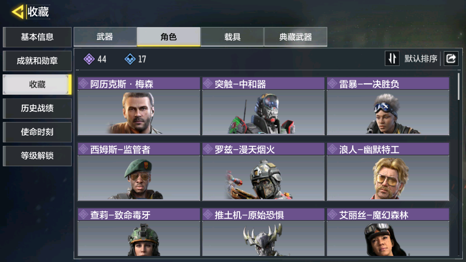Click the sort order arrows icon
Screen dimensions: 466x262
coord(392,59)
